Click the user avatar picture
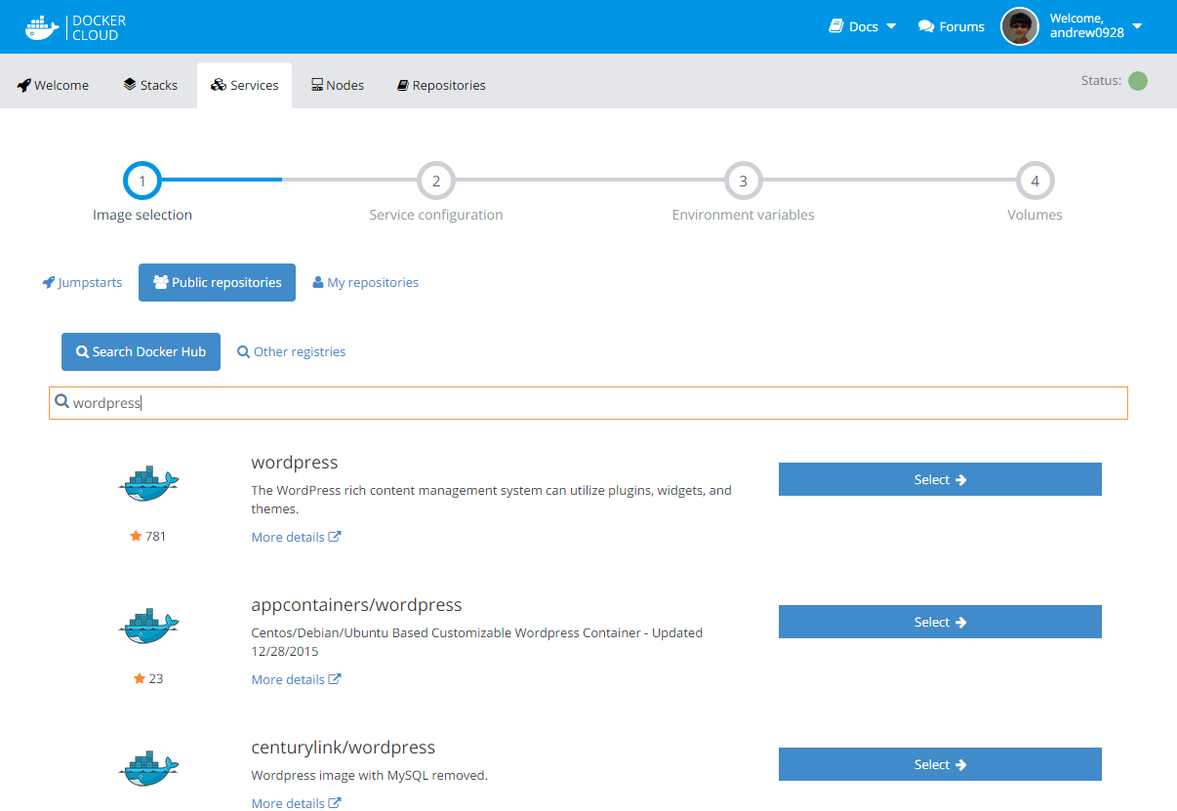This screenshot has height=811, width=1177. pyautogui.click(x=1020, y=26)
